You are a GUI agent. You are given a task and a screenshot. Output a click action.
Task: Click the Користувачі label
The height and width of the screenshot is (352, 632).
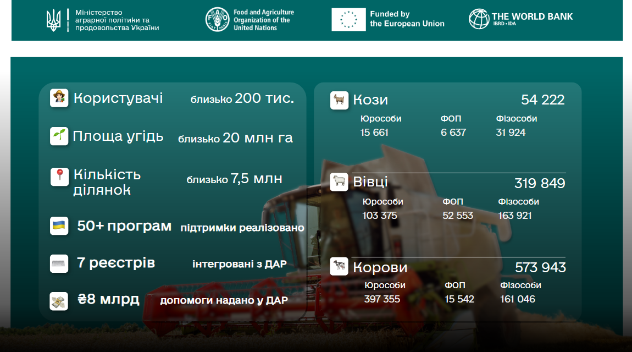coord(118,98)
